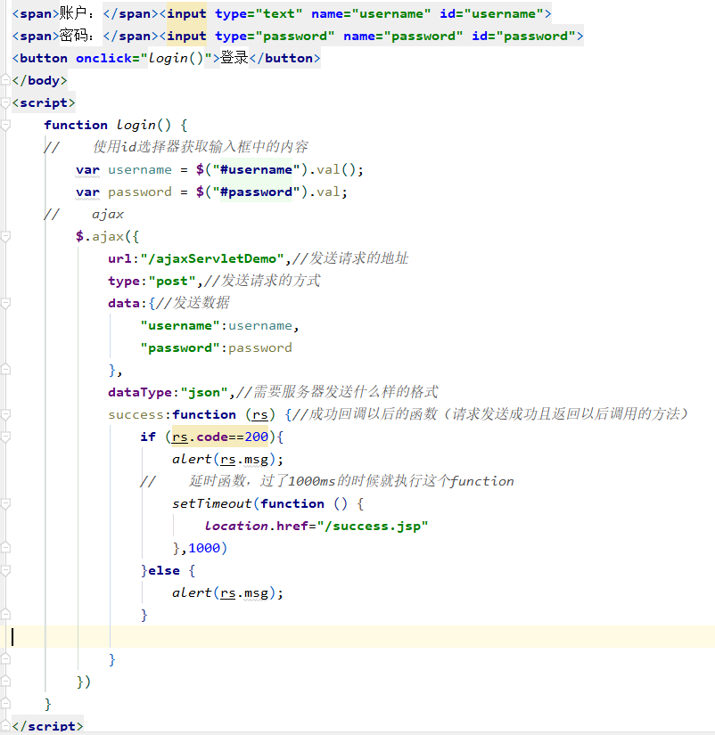
Task: Click the comment 使用id选择器获取输入框中的内容
Action: [200, 147]
